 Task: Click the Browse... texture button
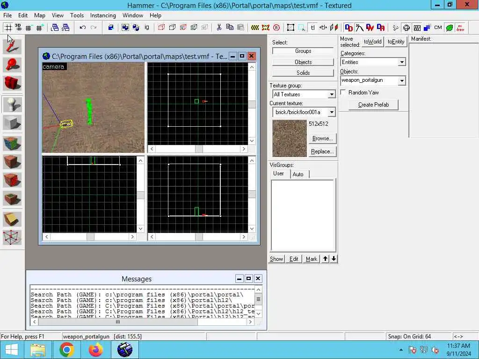(x=323, y=138)
